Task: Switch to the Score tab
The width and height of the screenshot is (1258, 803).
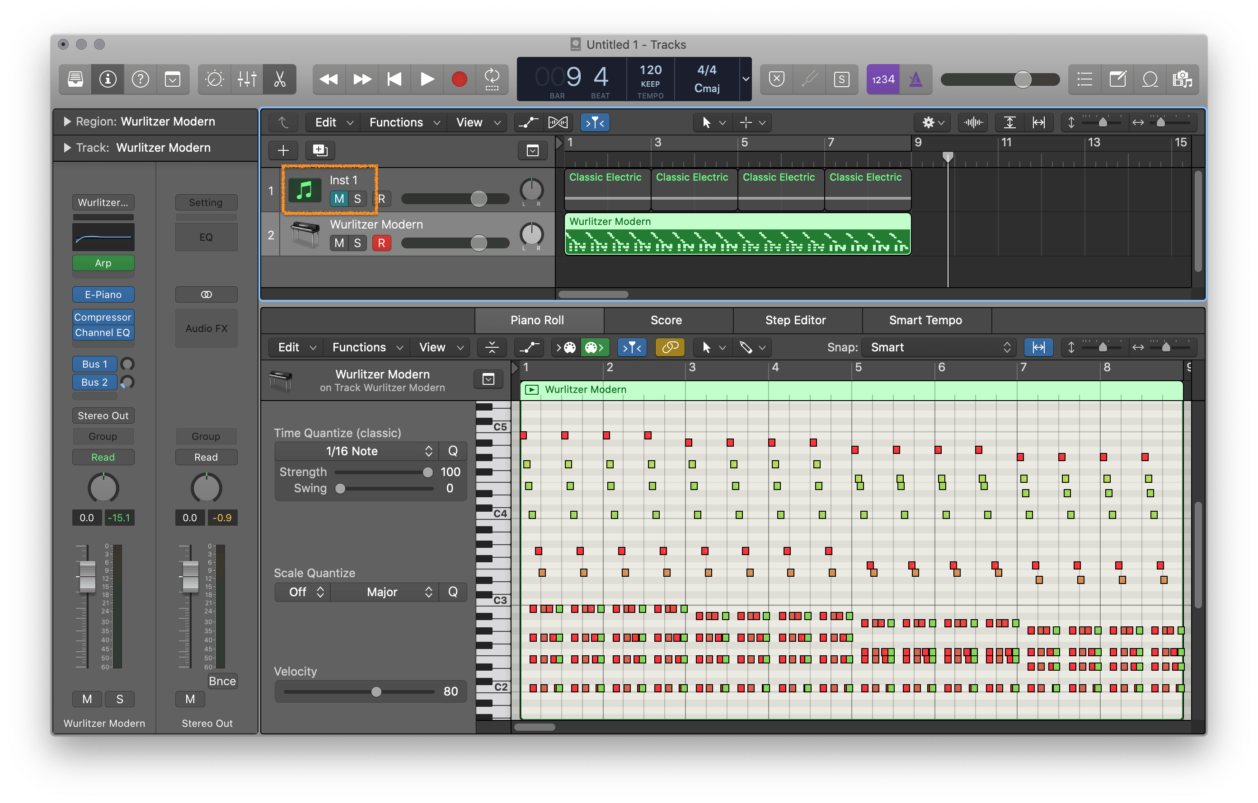Action: coord(666,320)
